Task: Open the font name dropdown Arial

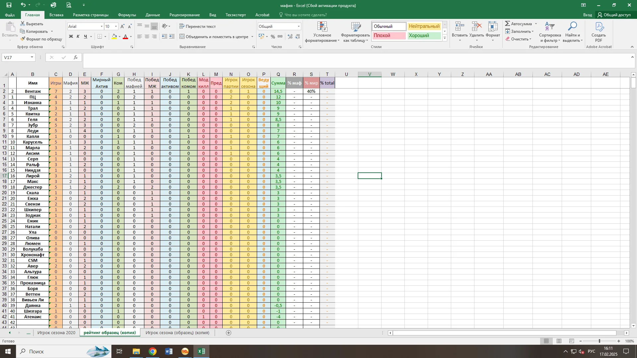Action: (102, 27)
